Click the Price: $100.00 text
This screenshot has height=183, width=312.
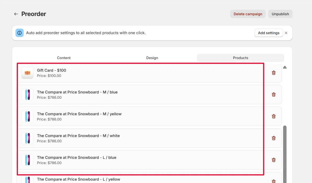tap(49, 76)
